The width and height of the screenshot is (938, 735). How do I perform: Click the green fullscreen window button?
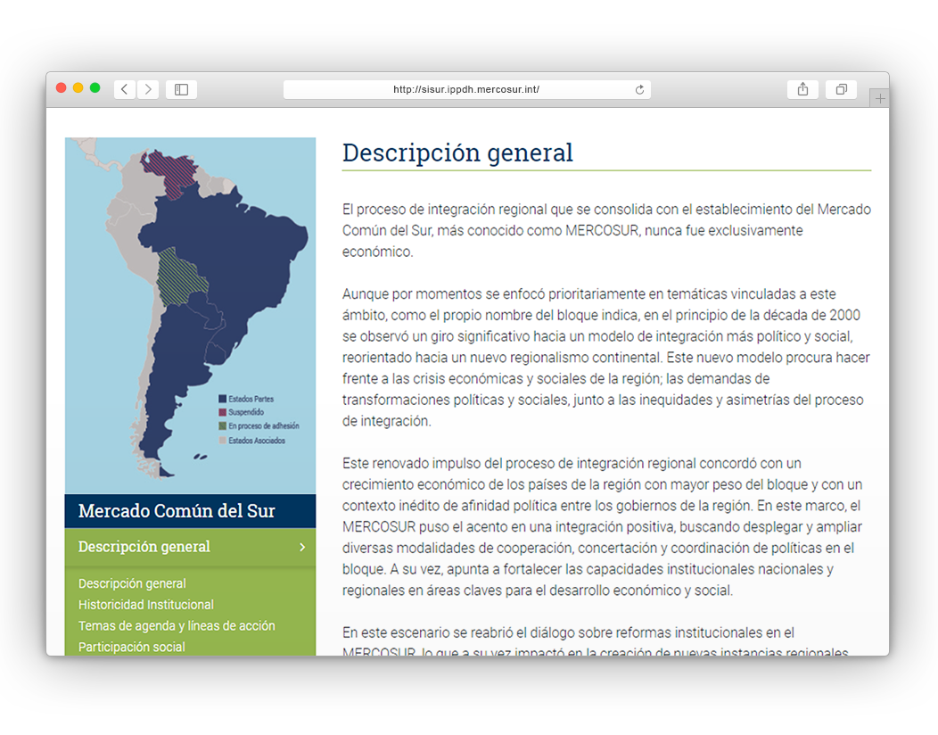[x=95, y=88]
